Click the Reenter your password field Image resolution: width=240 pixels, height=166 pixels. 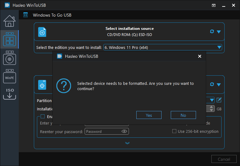click(107, 132)
